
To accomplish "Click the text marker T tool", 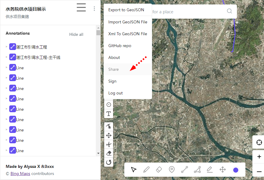I will (109, 114).
